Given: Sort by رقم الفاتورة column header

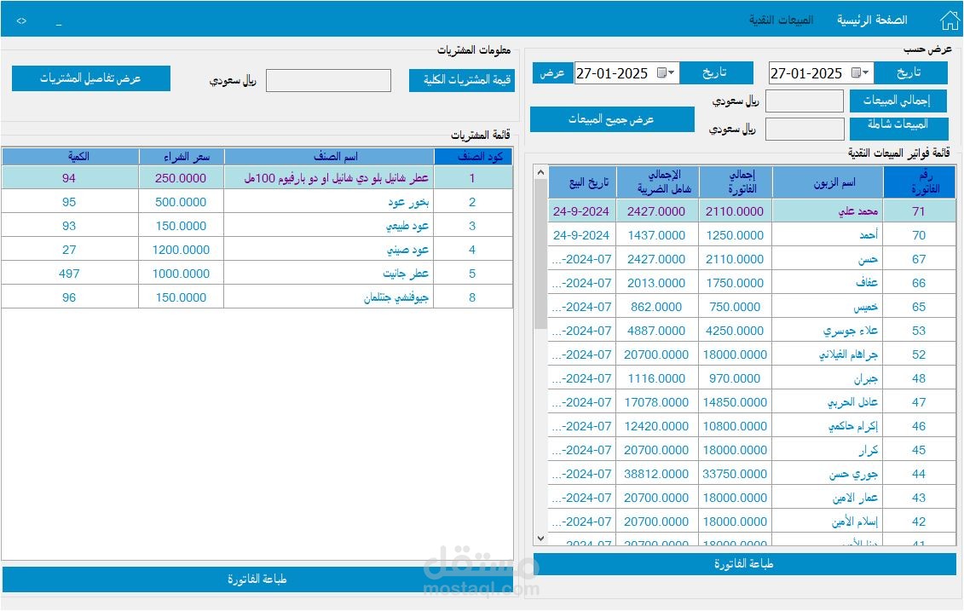Looking at the screenshot, I should [920, 182].
